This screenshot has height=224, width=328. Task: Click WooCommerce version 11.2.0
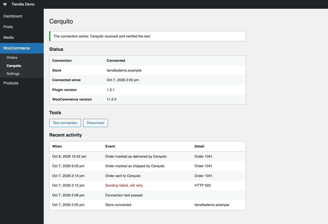(112, 99)
